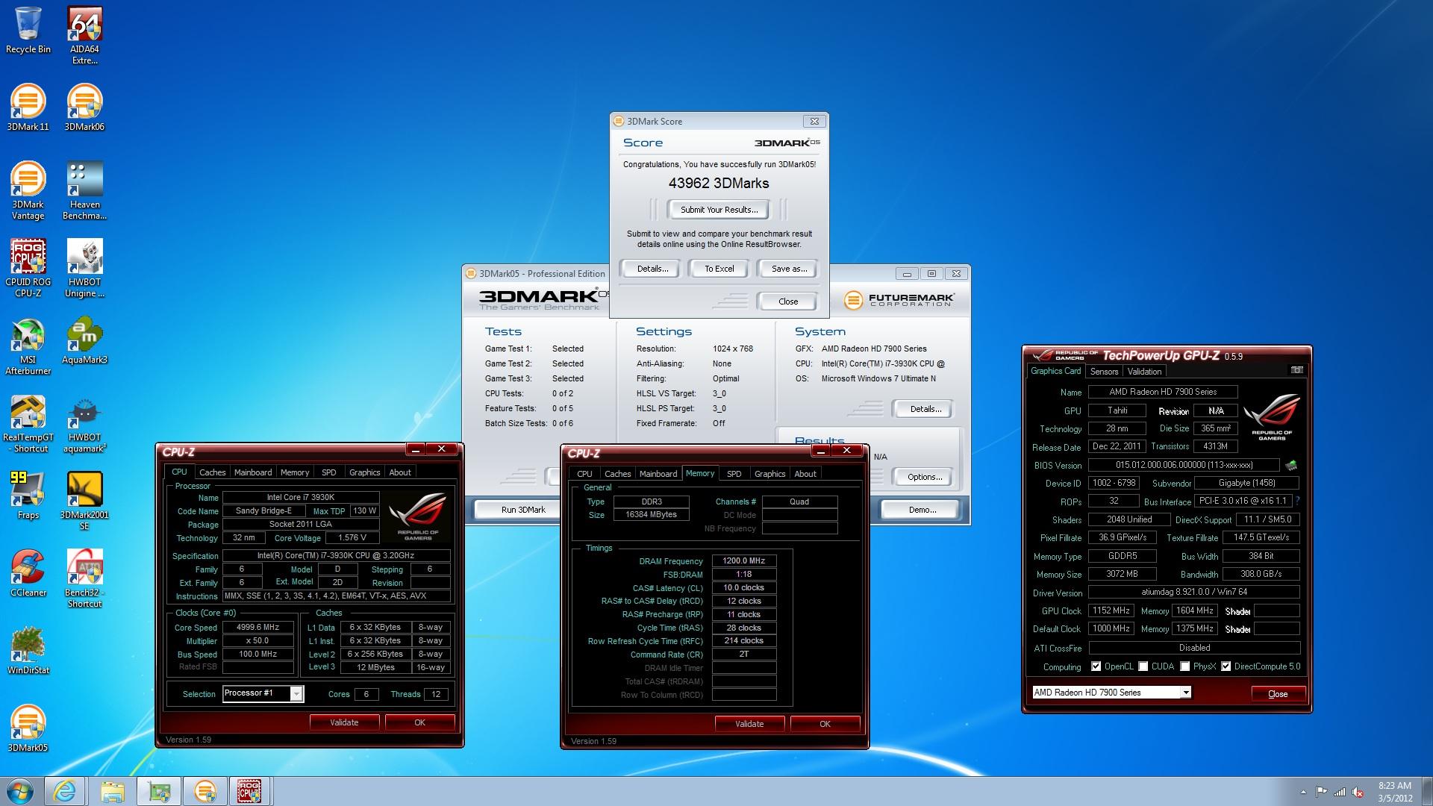Click the taskbar clock showing 8:23 AM
Image resolution: width=1433 pixels, height=806 pixels.
point(1394,792)
